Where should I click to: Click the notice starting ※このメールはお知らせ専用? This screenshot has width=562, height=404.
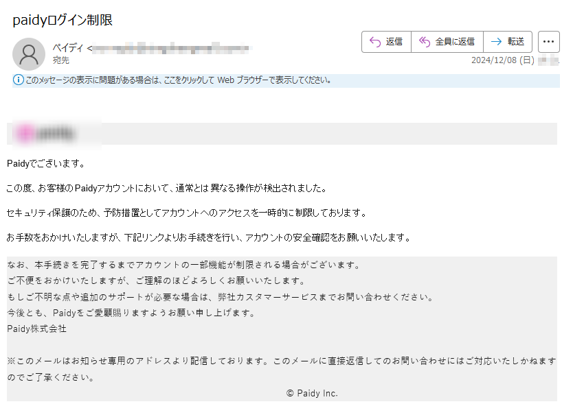click(x=282, y=369)
